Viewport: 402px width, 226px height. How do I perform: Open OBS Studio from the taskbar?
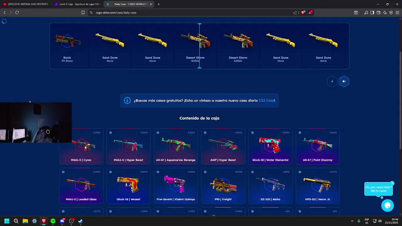pyautogui.click(x=71, y=221)
